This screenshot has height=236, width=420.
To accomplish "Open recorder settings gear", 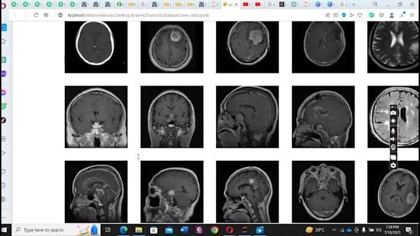I will [393, 165].
